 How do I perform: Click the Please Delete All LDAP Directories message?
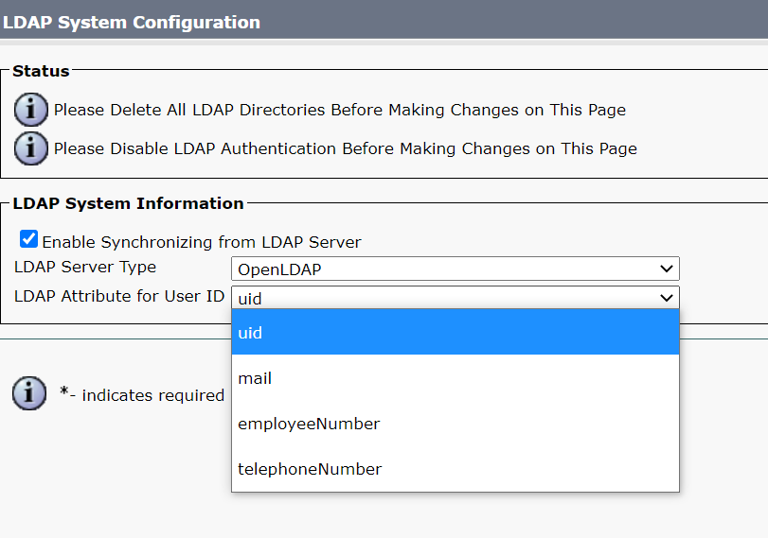(x=339, y=110)
